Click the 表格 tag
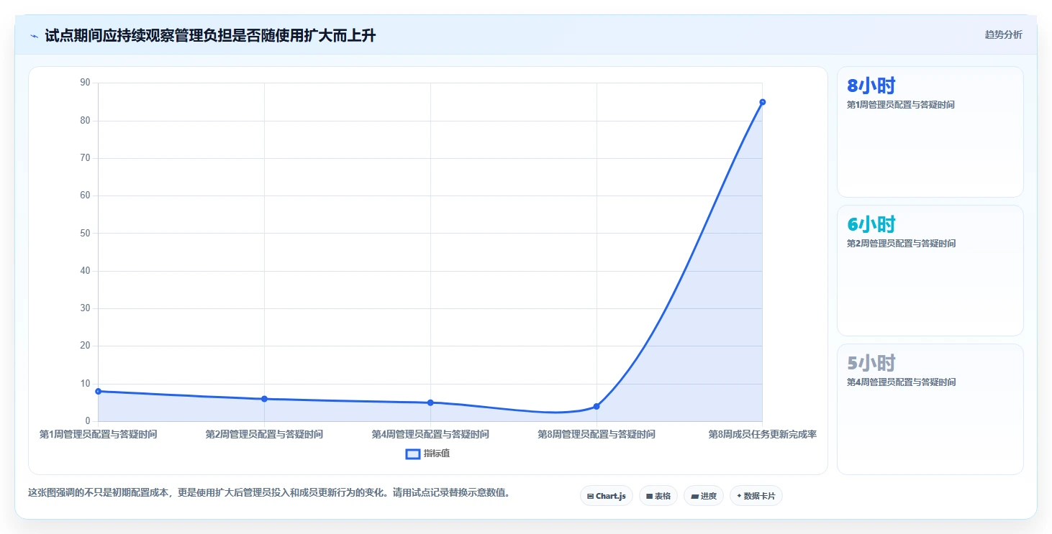This screenshot has height=534, width=1052. [x=658, y=496]
